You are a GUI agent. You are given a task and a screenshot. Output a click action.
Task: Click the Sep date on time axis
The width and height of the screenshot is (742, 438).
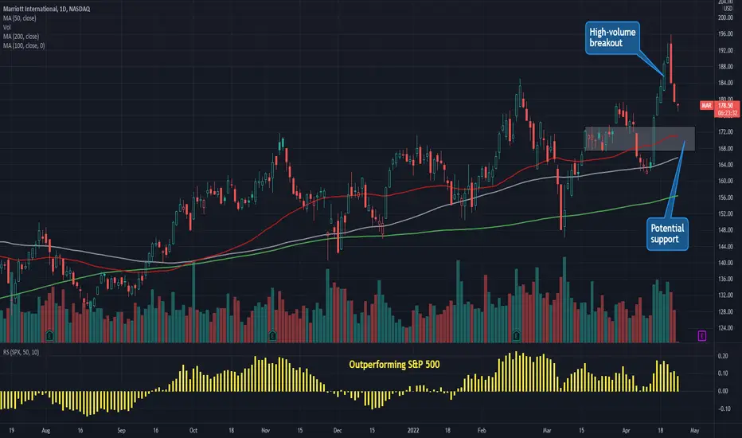click(x=121, y=430)
